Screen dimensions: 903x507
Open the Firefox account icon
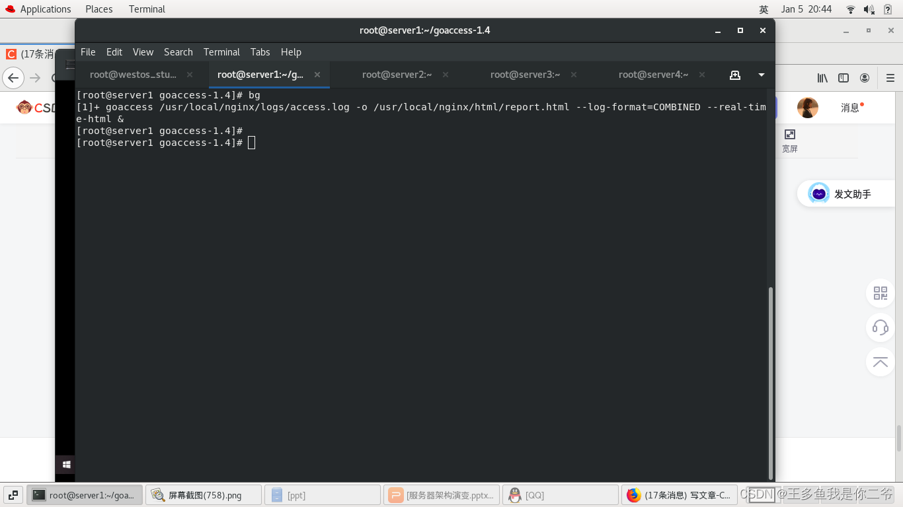865,78
